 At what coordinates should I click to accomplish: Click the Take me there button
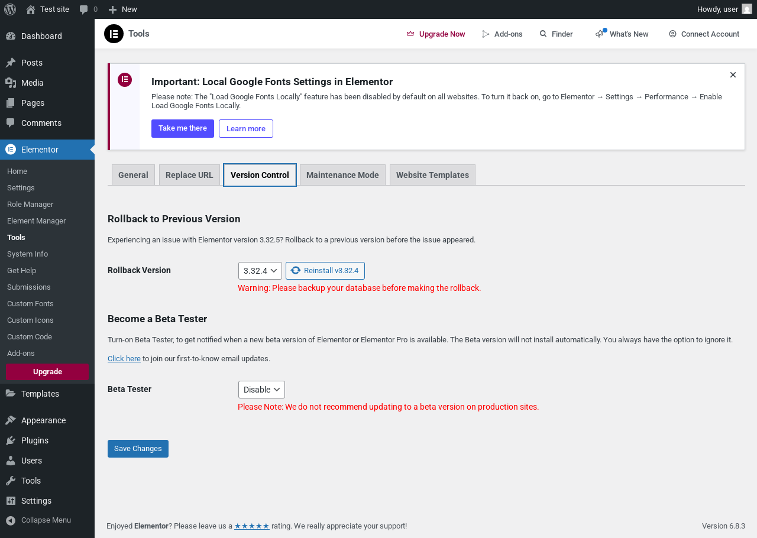183,128
